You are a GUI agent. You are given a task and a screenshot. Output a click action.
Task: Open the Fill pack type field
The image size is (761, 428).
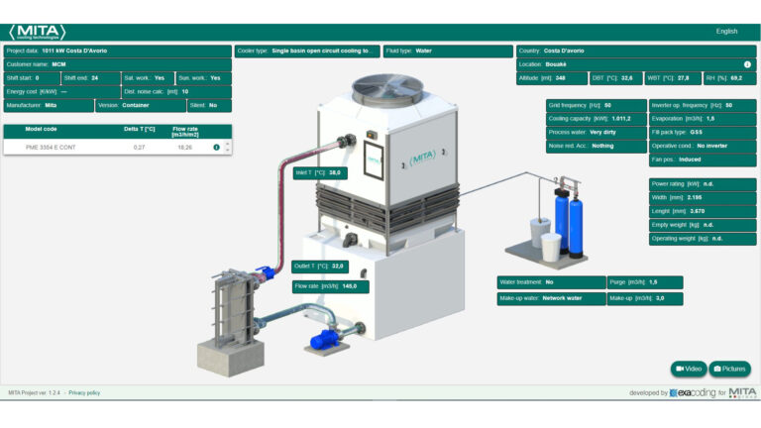click(x=703, y=133)
